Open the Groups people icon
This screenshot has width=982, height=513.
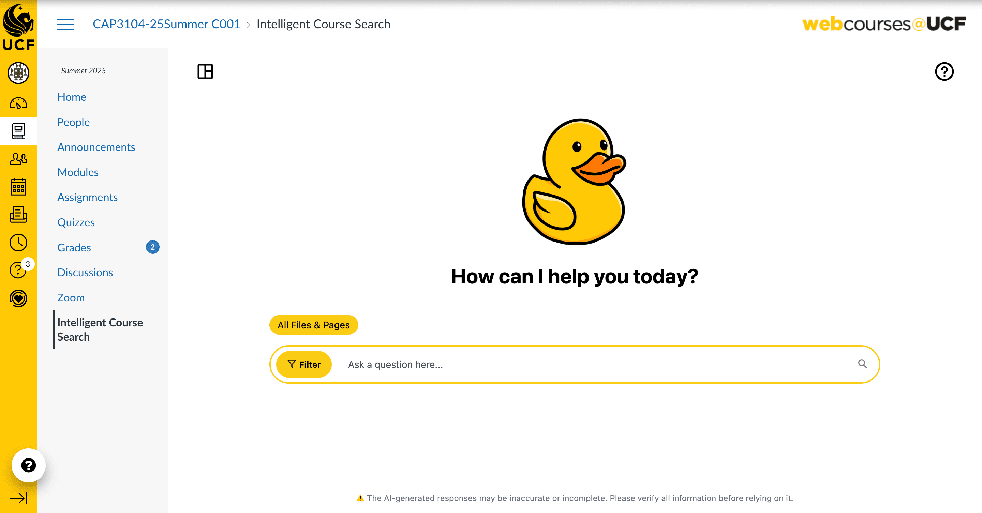pyautogui.click(x=18, y=159)
